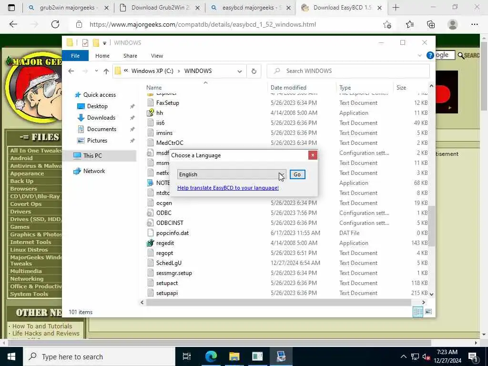Select the ODBC configuration file icon
The image size is (488, 366).
tap(150, 213)
